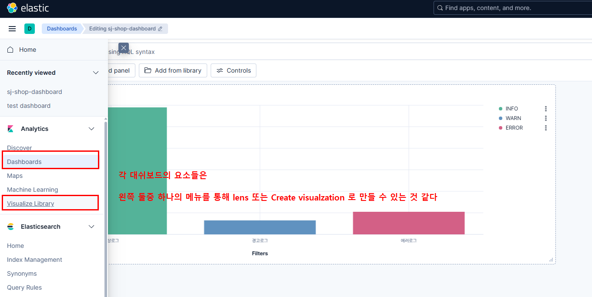This screenshot has width=592, height=297.
Task: Click the green INFO legend color dot
Action: pos(501,109)
